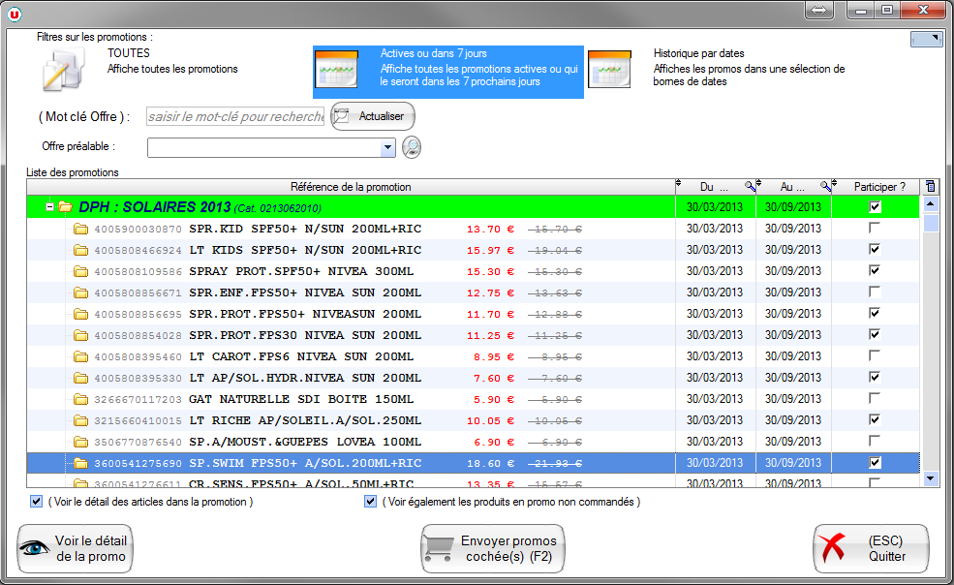The width and height of the screenshot is (954, 585).
Task: Click 'Voir le détail de la promo' button
Action: tap(75, 549)
